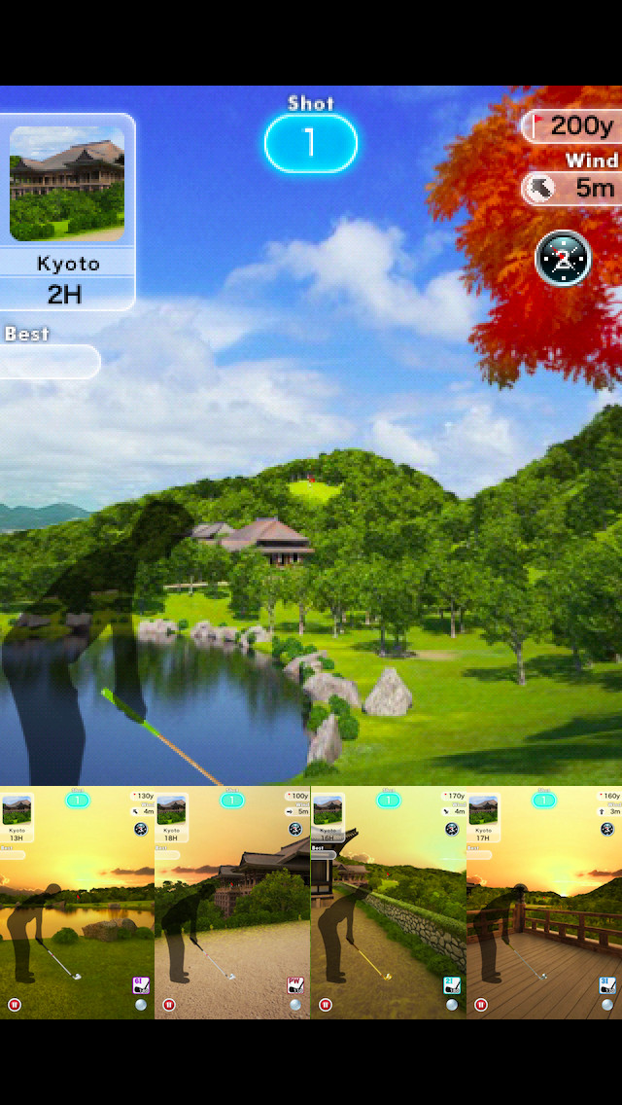
Task: Tap the 2H hole number label
Action: coord(64,294)
